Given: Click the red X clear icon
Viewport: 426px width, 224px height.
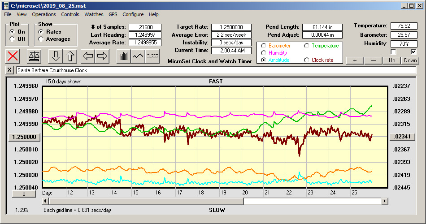Looking at the screenshot, I should click(x=13, y=56).
